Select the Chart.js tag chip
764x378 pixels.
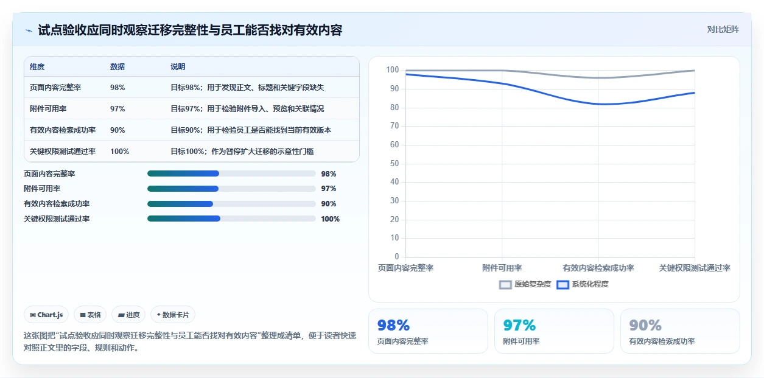[x=46, y=315]
